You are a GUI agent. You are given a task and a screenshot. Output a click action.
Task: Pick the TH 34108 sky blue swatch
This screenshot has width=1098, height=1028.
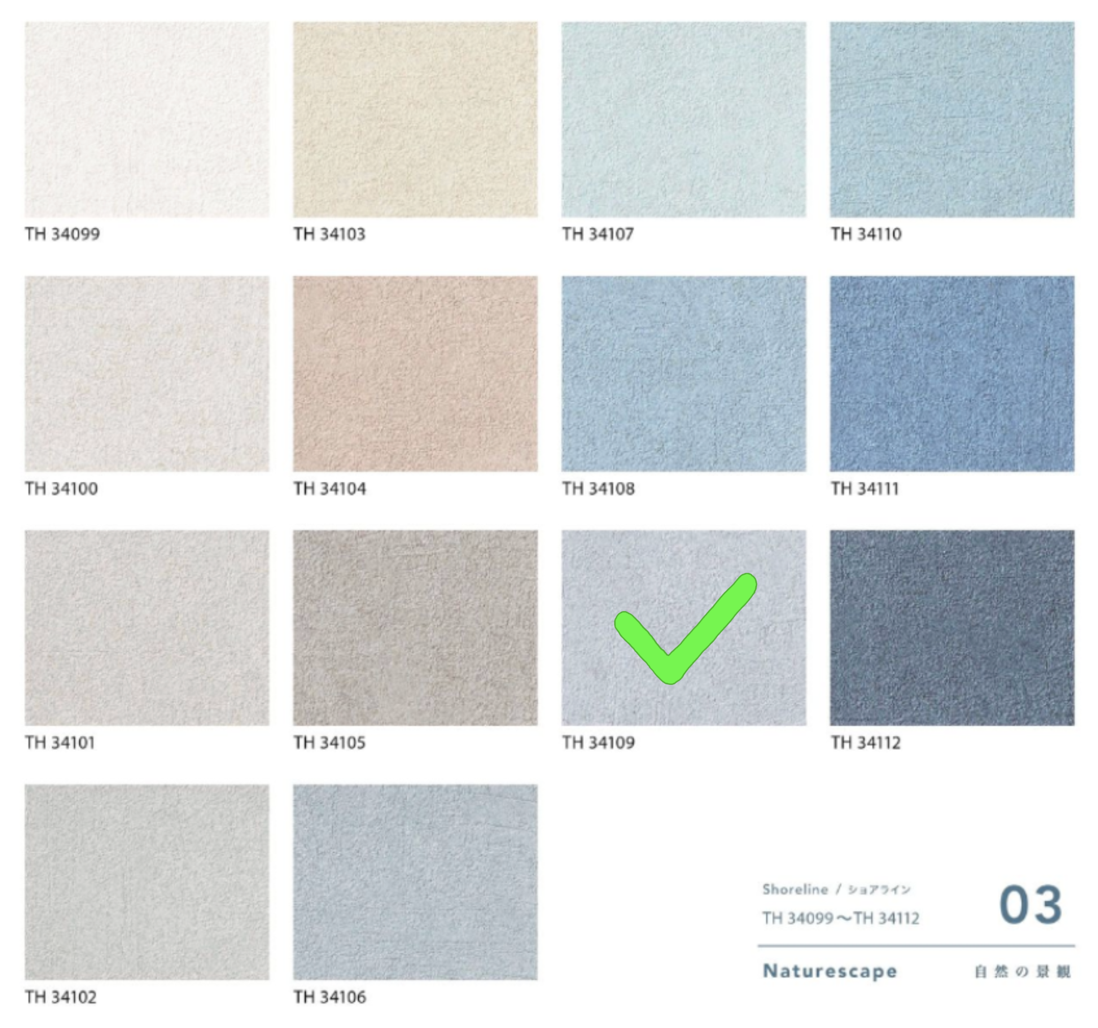tap(683, 373)
